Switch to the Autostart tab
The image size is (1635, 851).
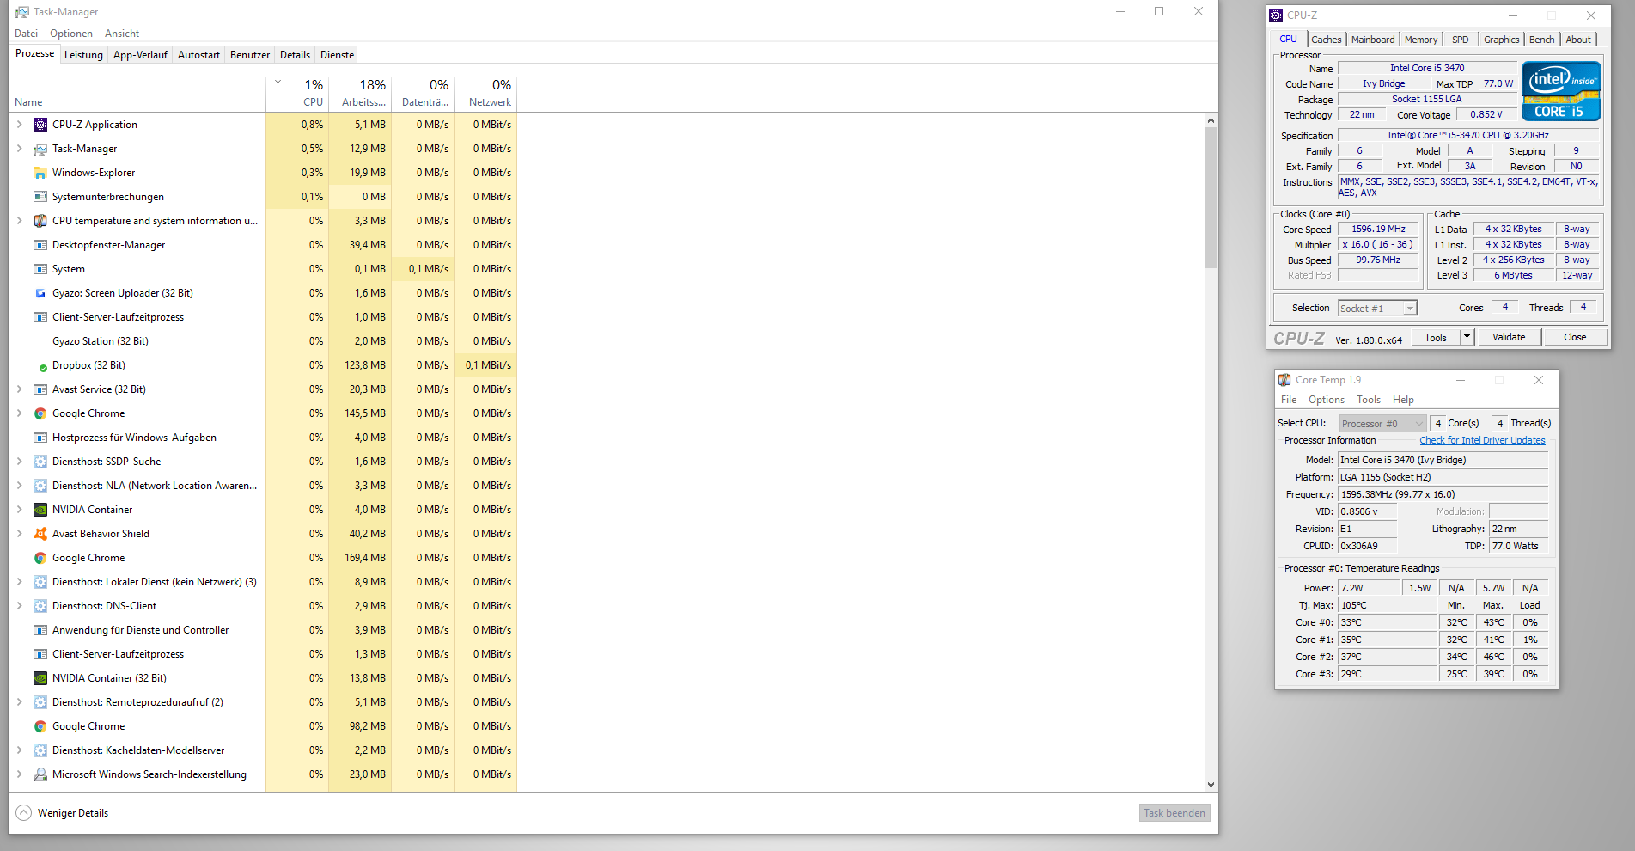(198, 55)
